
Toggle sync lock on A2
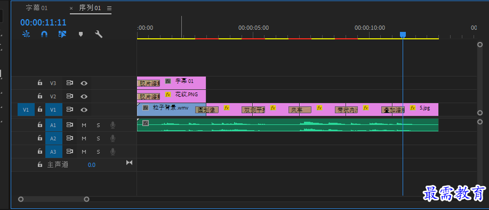[x=69, y=138]
